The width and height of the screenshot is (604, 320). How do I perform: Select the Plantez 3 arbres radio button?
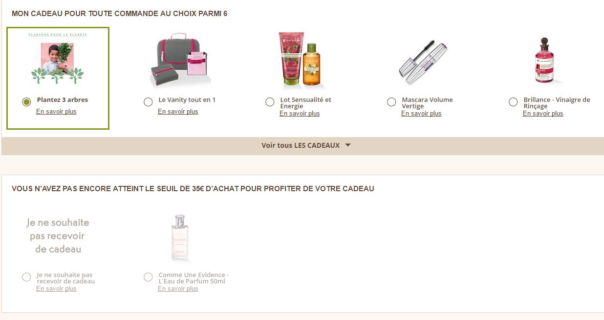tap(27, 102)
